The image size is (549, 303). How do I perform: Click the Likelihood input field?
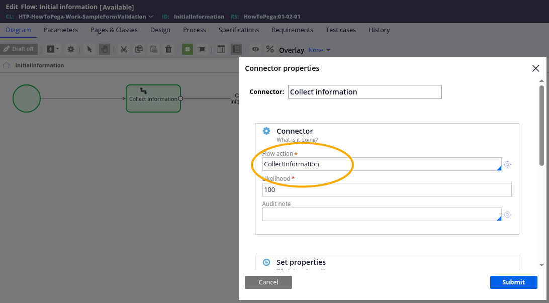coord(387,190)
